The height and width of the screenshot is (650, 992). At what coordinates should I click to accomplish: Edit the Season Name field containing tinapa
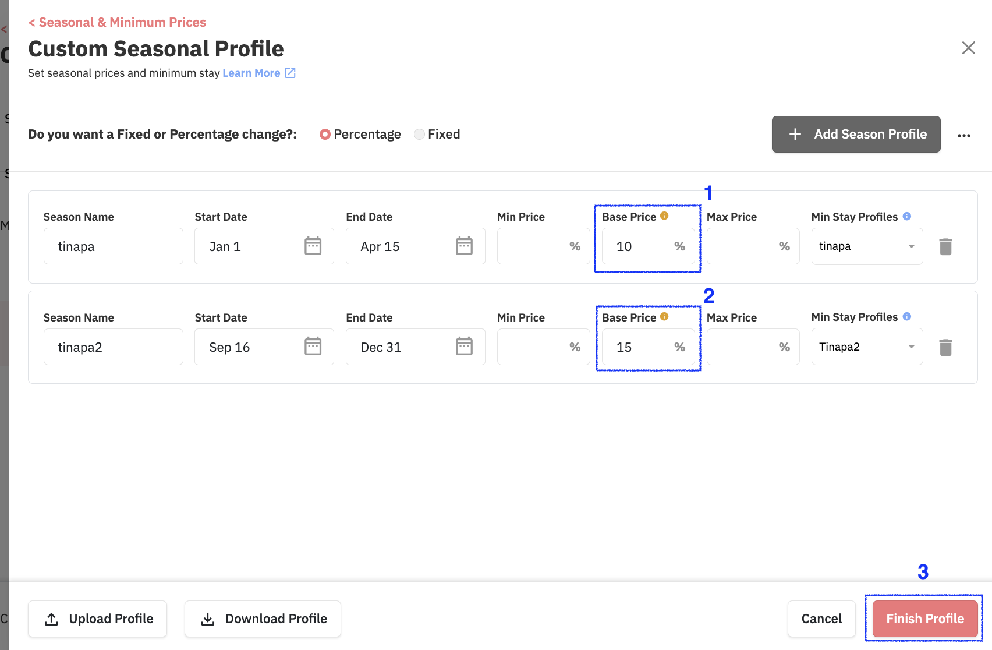click(114, 246)
